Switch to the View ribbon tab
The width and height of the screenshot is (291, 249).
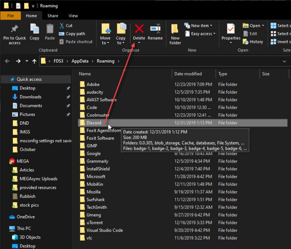coord(73,16)
